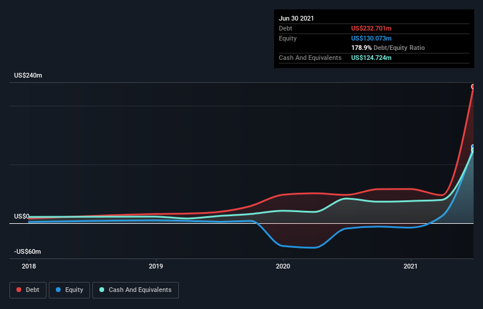Click the Equity value US$130.073m

point(371,38)
